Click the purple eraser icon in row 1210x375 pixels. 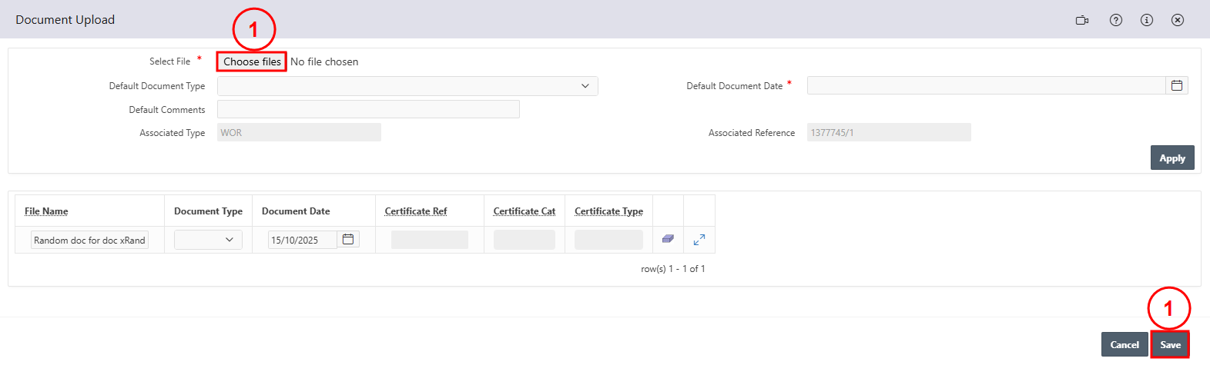coord(668,240)
